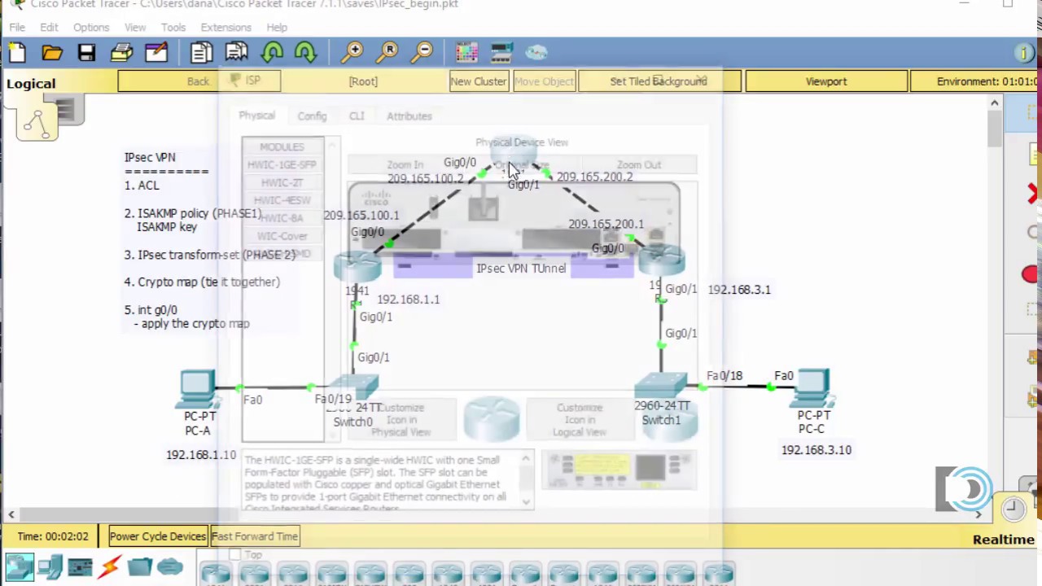Click the New Cluster button

(x=479, y=81)
